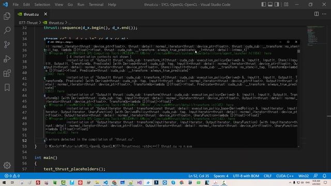Open the Explorer view in activity bar
The height and width of the screenshot is (186, 331).
click(7, 16)
